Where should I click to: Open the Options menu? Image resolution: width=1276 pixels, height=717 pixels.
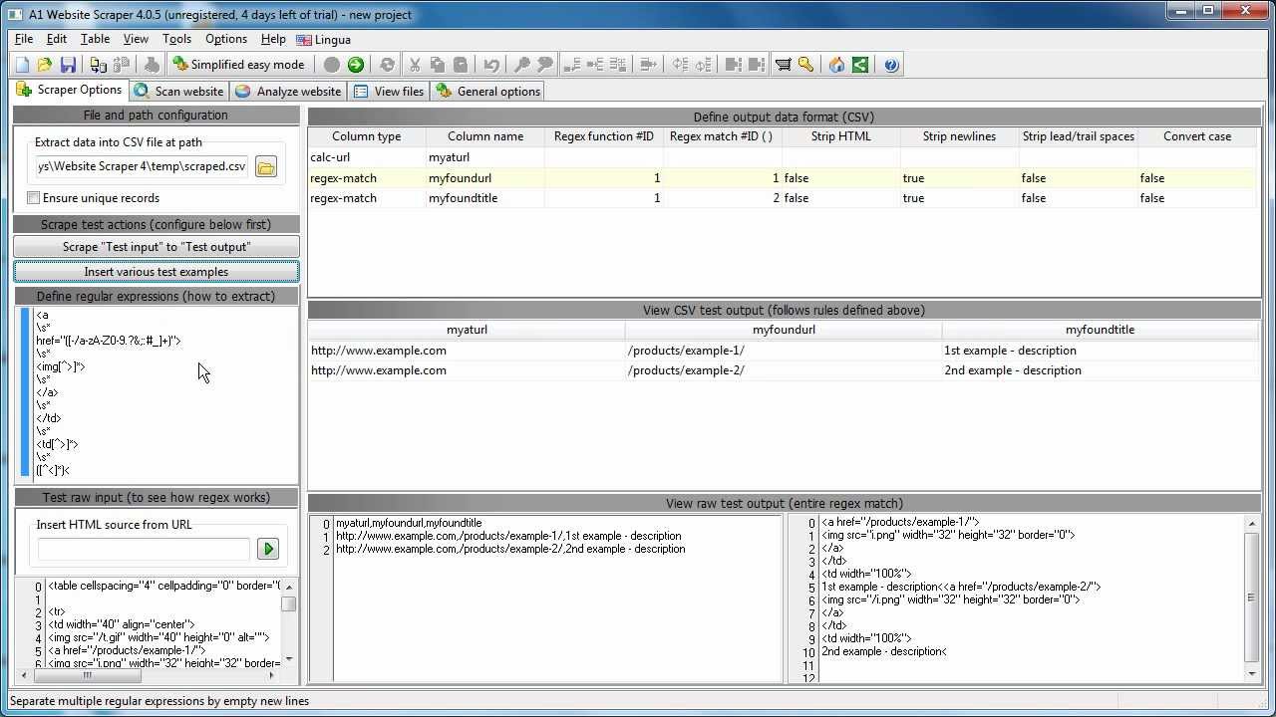226,39
